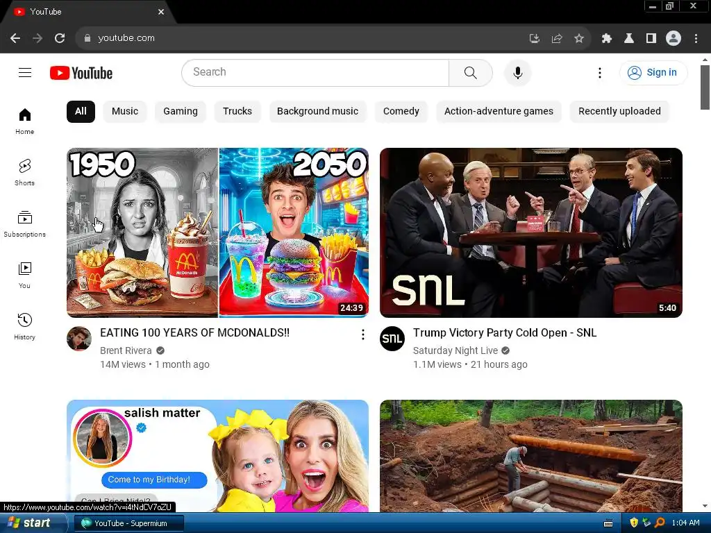Click title Trump Victory Party Cold Open - SNL
Viewport: 711px width, 533px height.
coord(505,332)
